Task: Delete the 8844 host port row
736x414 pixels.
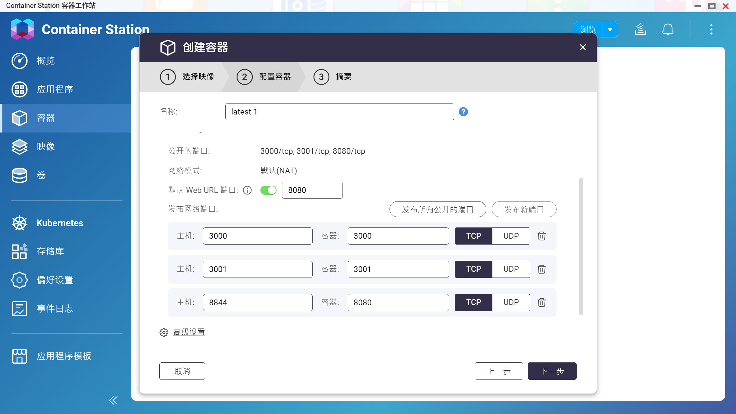Action: tap(542, 303)
